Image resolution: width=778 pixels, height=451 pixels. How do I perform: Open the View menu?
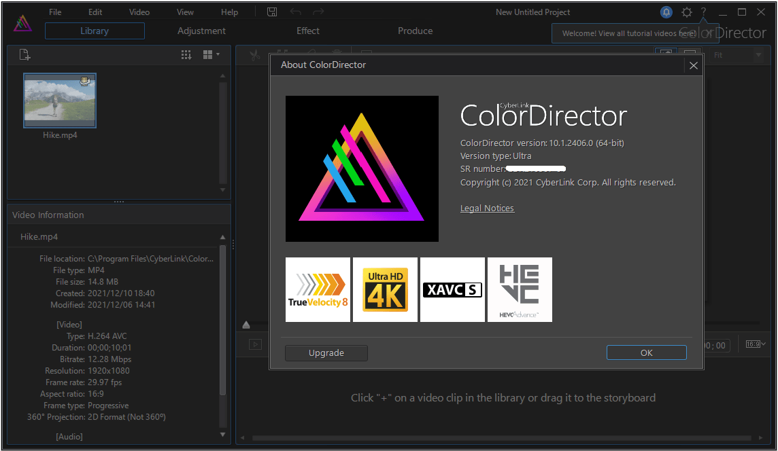(185, 12)
